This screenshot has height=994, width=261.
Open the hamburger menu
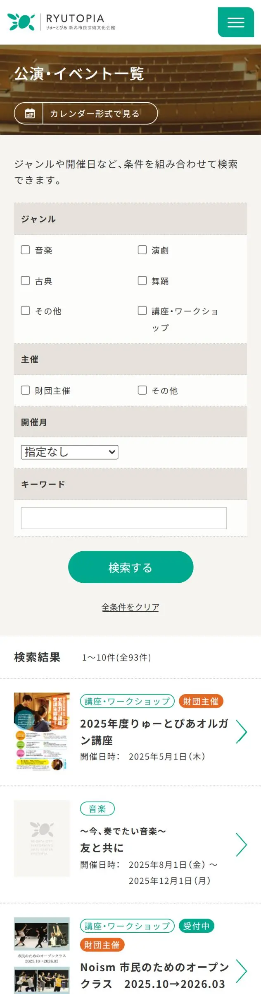(235, 22)
